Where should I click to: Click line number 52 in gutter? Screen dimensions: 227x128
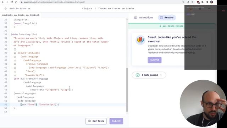6,105
